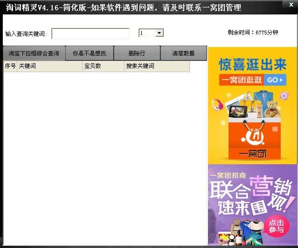The width and height of the screenshot is (298, 248).
Task: Click the 宝贝数 column header
Action: click(x=103, y=67)
